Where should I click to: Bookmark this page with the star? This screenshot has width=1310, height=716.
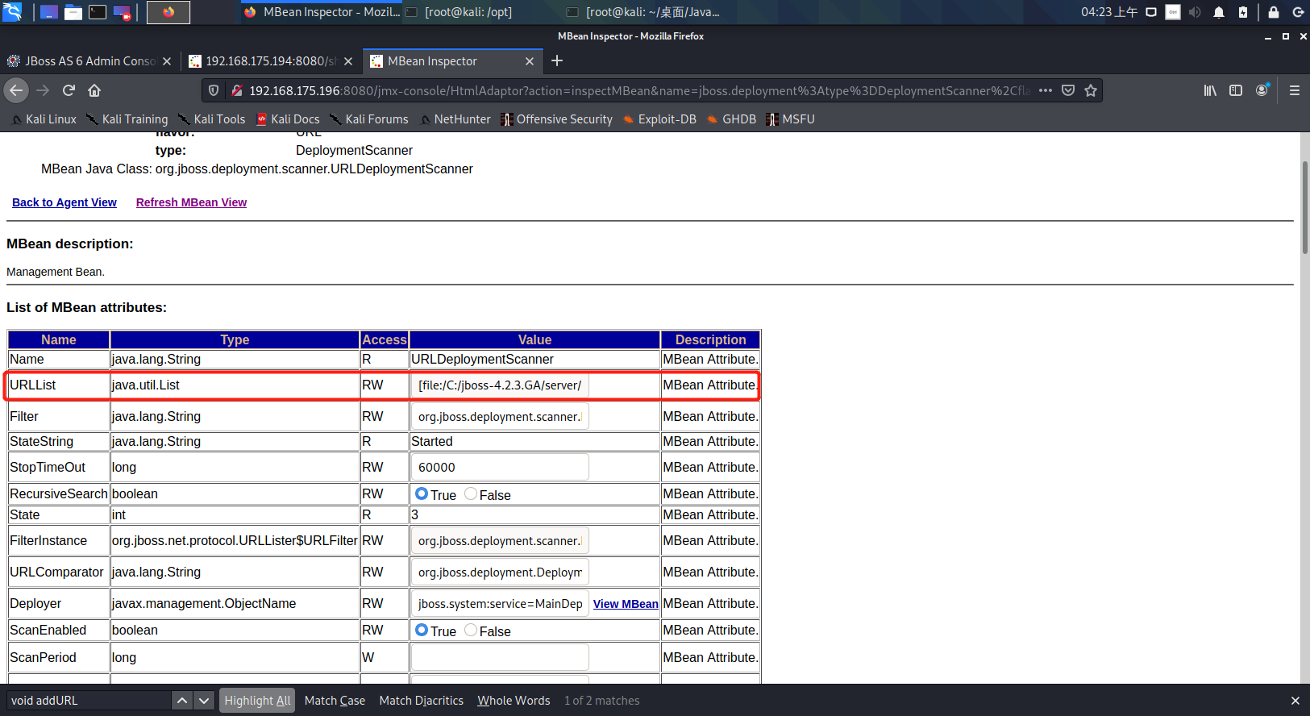(1091, 90)
